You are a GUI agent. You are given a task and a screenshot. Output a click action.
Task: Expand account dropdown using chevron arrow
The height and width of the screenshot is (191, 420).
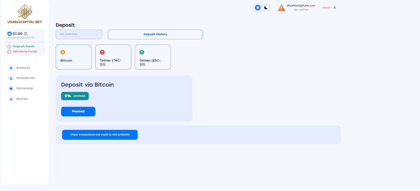tap(97, 34)
